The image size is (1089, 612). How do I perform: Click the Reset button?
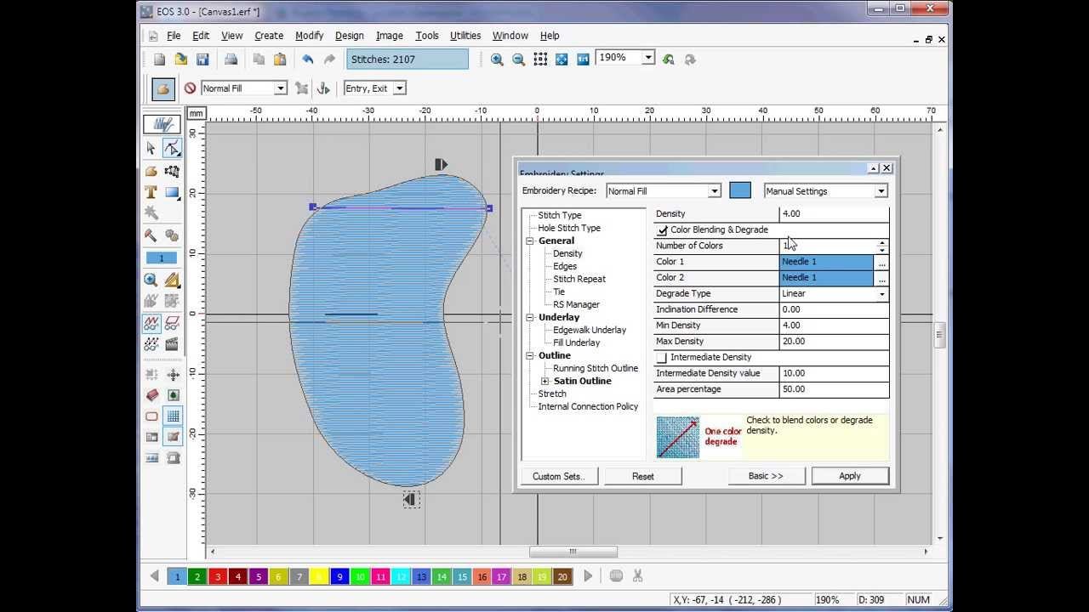coord(642,476)
